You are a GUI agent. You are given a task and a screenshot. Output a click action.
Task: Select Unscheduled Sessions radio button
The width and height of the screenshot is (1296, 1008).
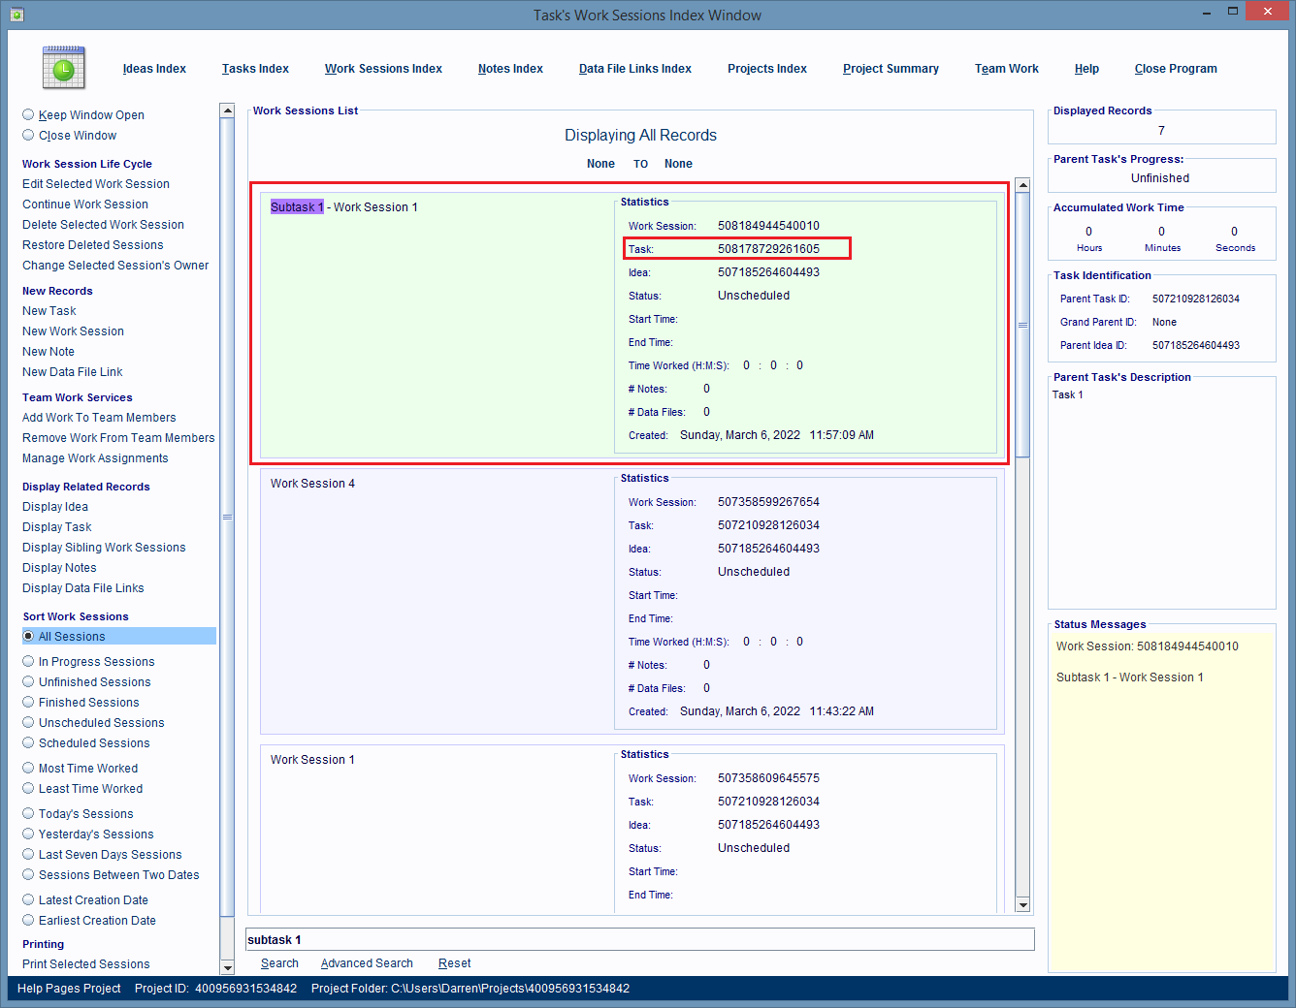[x=28, y=722]
